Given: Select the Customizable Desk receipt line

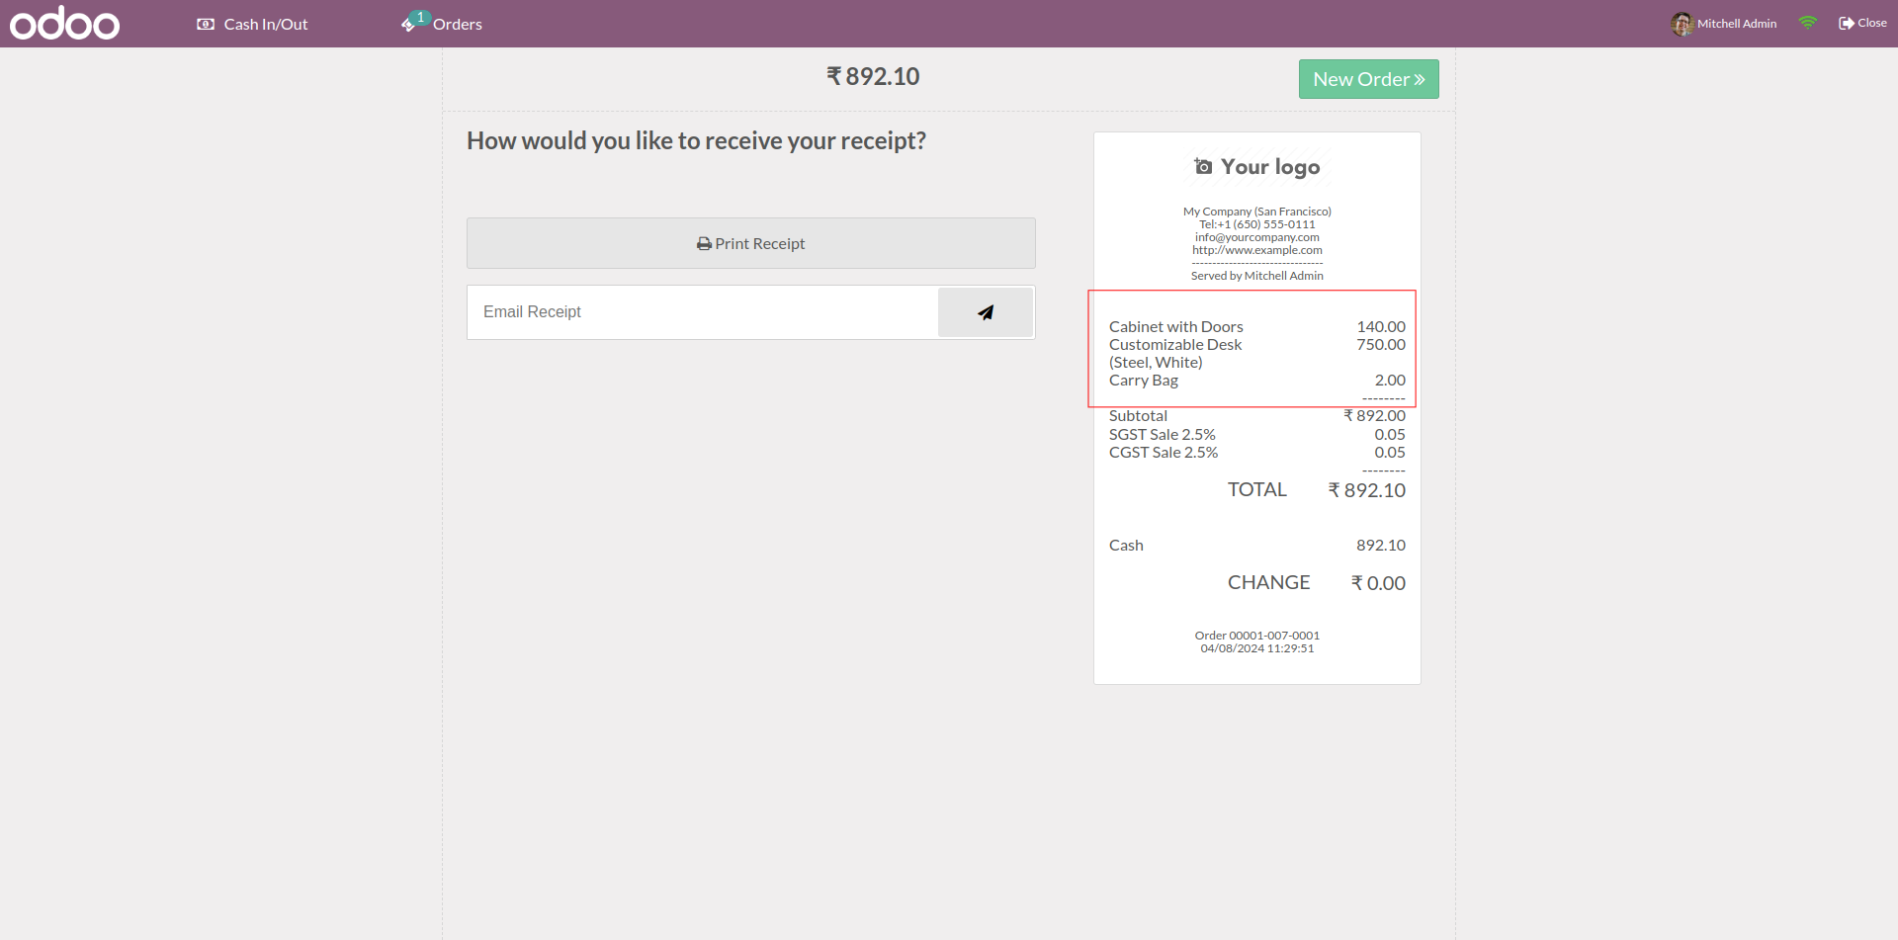Looking at the screenshot, I should click(x=1256, y=353).
